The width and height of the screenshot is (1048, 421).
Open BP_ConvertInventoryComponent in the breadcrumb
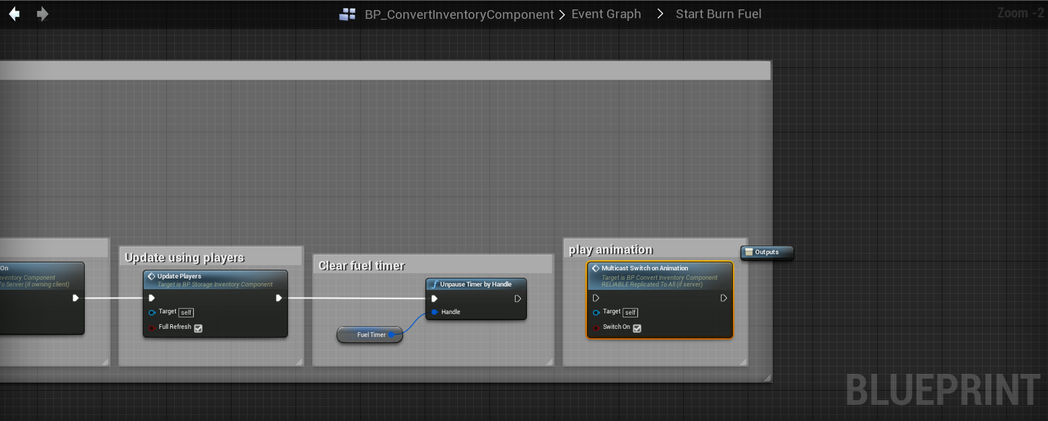click(x=459, y=14)
